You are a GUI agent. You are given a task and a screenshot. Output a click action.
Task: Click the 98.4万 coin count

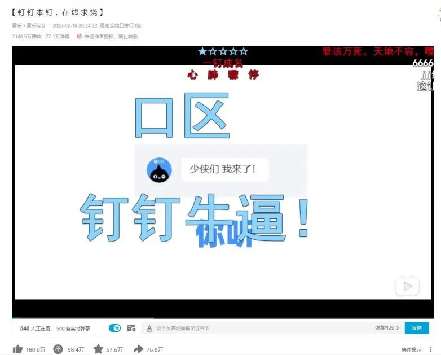coord(76,350)
